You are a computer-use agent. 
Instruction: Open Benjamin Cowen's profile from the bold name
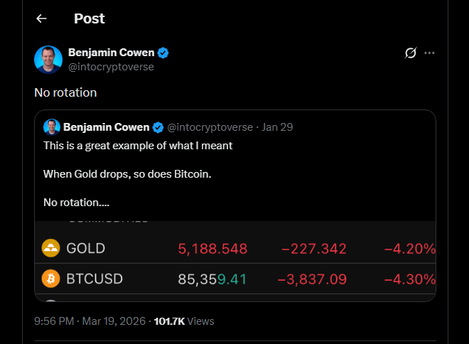coord(111,53)
